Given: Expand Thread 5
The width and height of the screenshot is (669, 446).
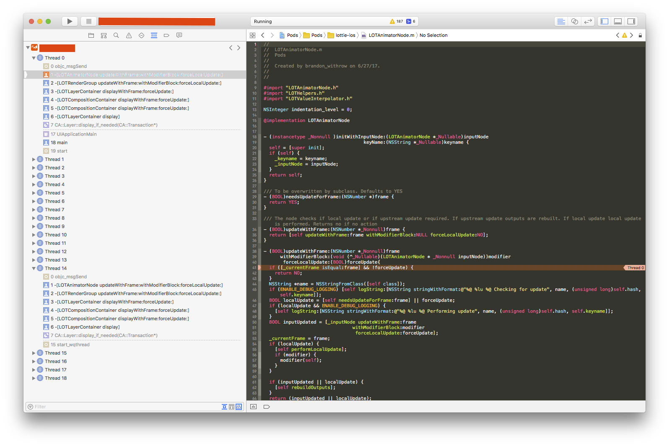Looking at the screenshot, I should coord(34,193).
